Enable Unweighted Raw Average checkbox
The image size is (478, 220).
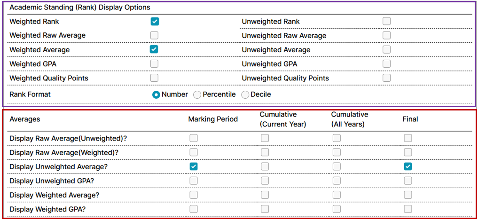(386, 35)
